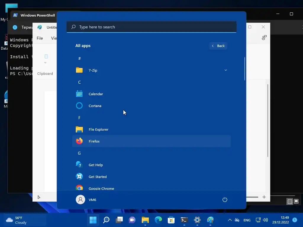Viewport: 303px width, 227px height.
Task: Expand the Paint Clipboard paste dropdown arrow
Action: tap(45, 63)
